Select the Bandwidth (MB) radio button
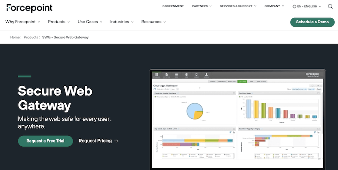 169,97
